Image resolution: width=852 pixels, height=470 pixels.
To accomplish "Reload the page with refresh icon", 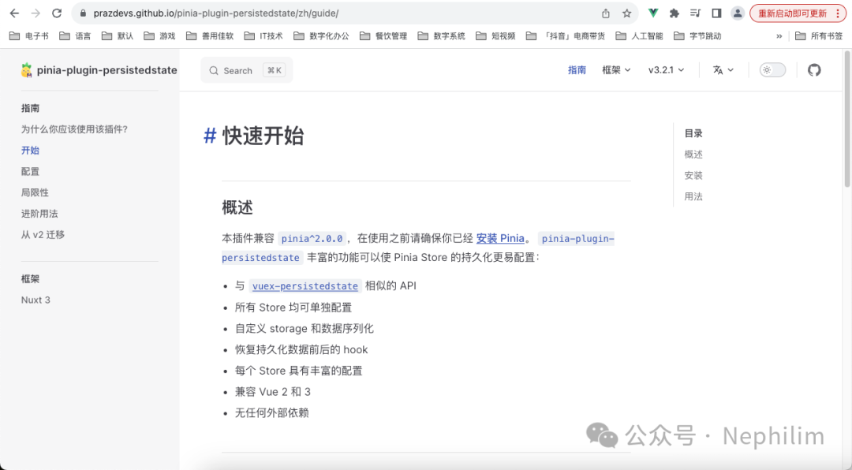I will click(x=57, y=13).
